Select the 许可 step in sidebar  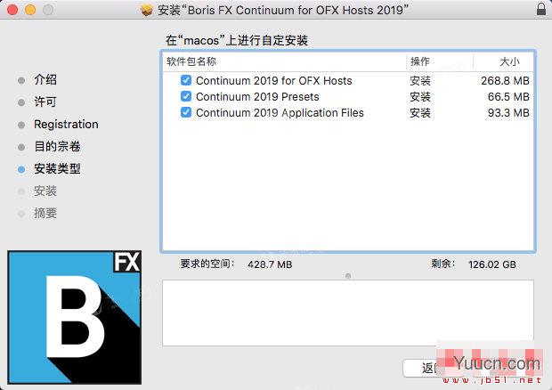(45, 102)
